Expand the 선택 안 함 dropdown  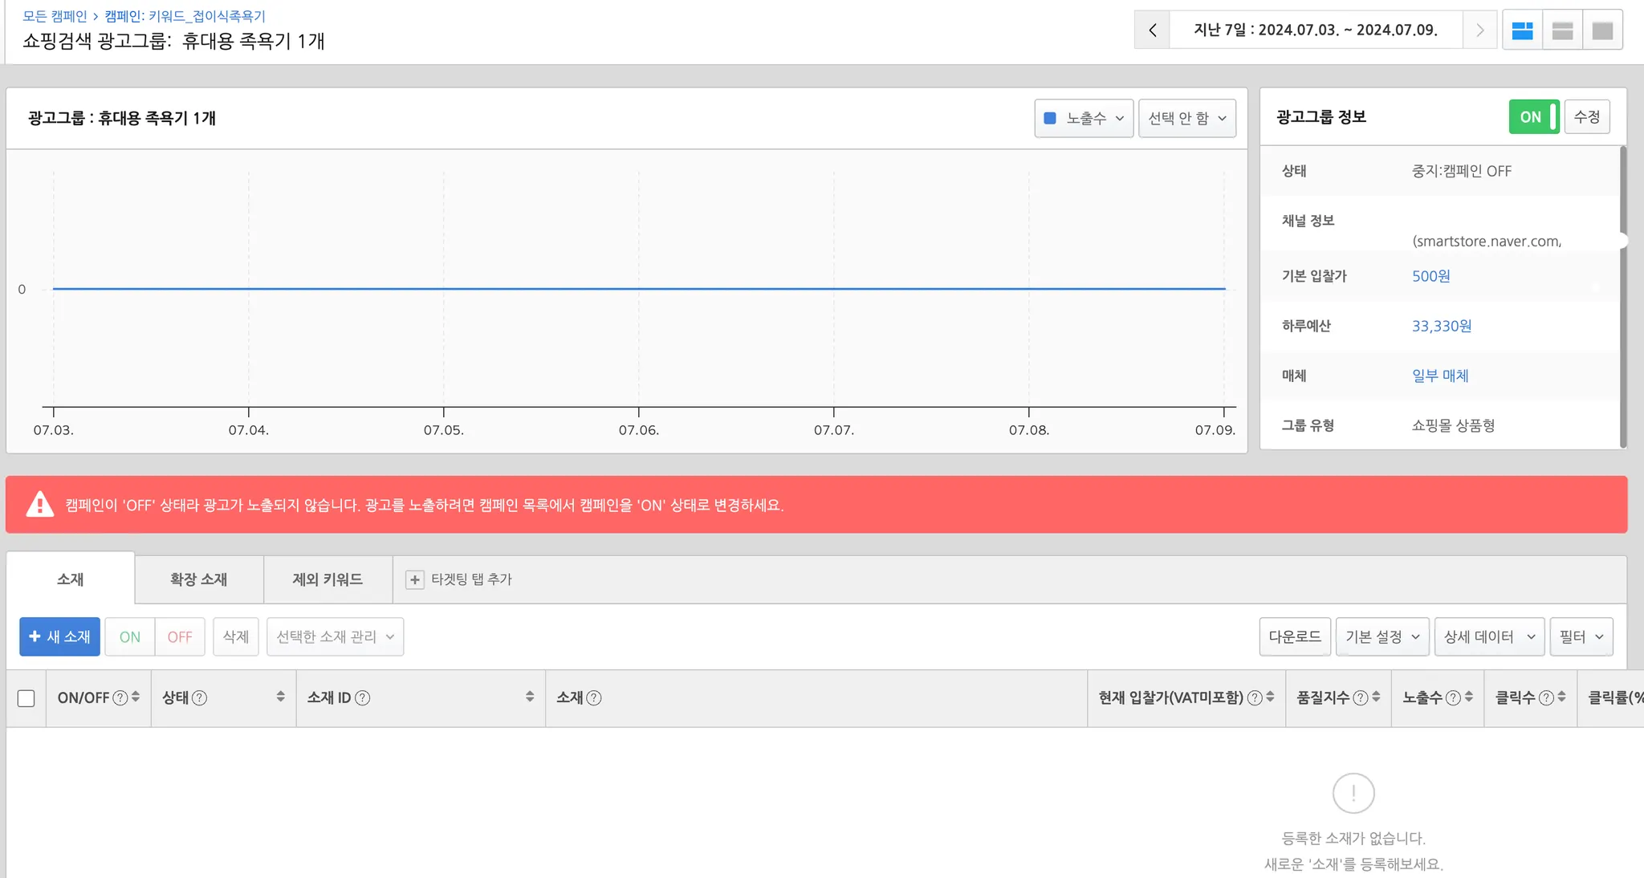1186,119
